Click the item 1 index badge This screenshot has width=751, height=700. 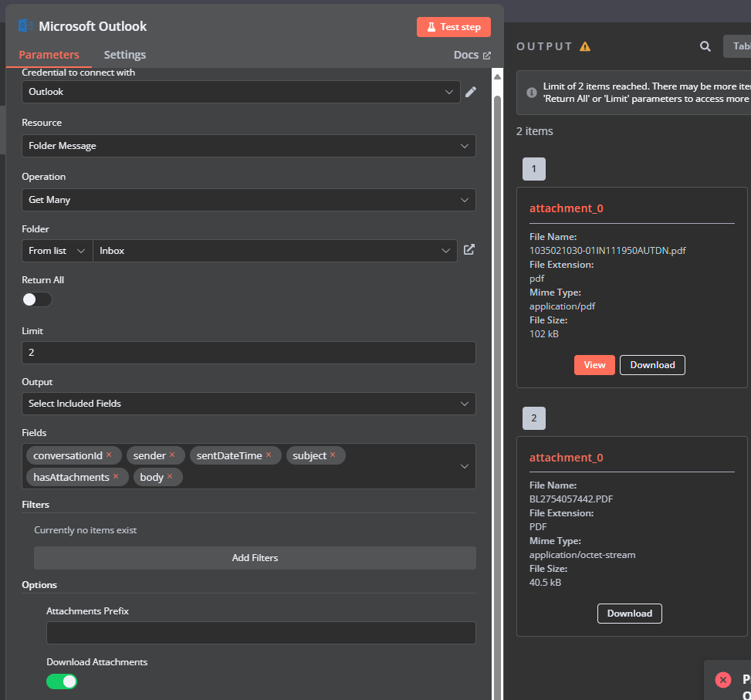(x=534, y=169)
